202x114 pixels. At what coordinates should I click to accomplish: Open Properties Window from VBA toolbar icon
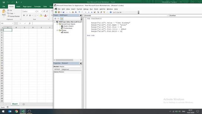click(101, 12)
